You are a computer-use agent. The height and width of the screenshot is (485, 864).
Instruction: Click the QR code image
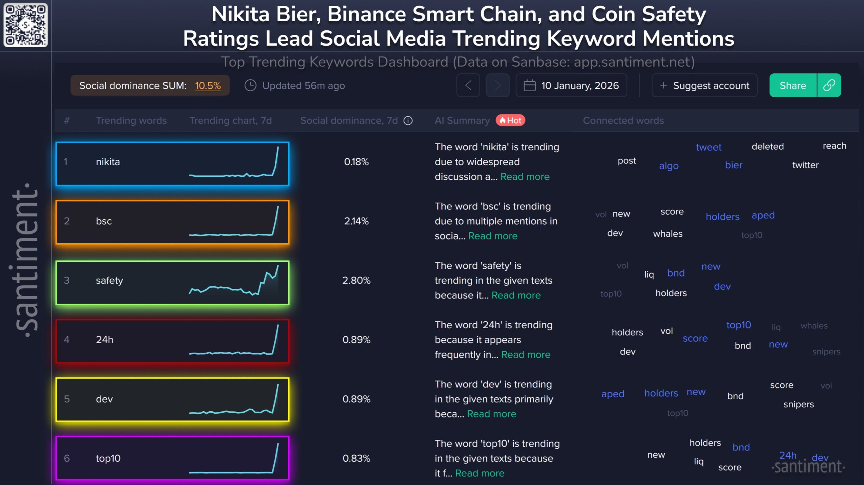(x=26, y=25)
